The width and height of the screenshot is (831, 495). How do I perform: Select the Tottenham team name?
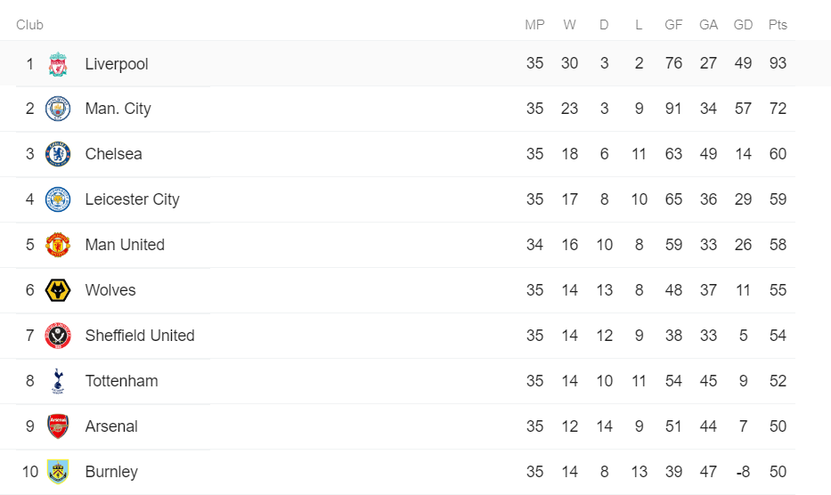[122, 381]
